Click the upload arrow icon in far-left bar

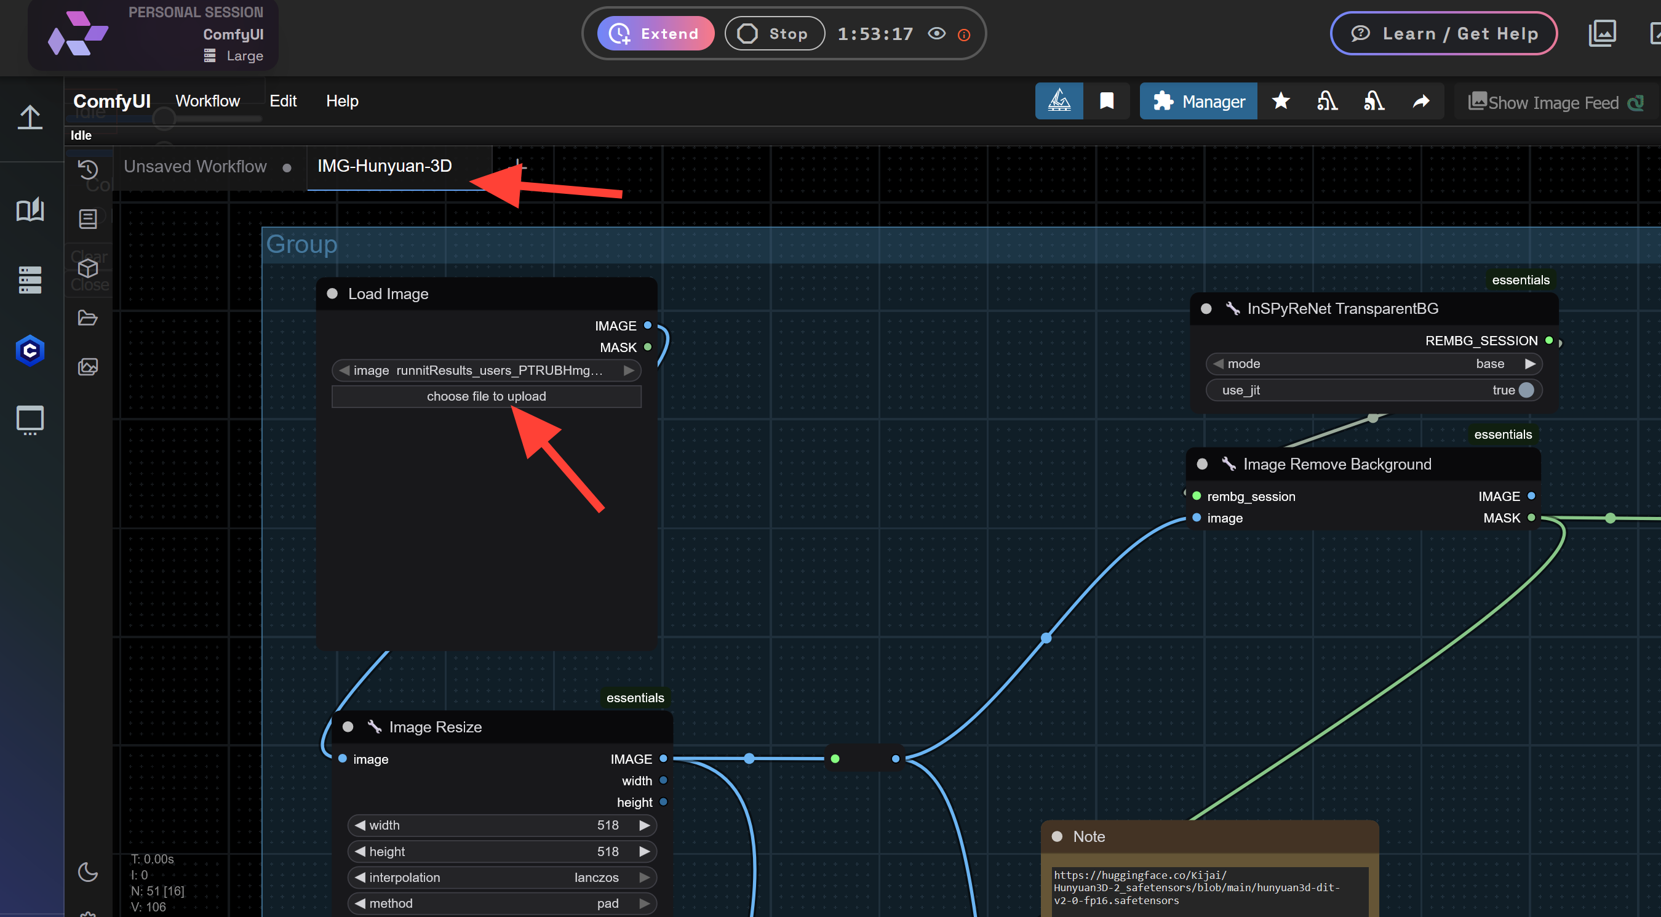click(30, 118)
